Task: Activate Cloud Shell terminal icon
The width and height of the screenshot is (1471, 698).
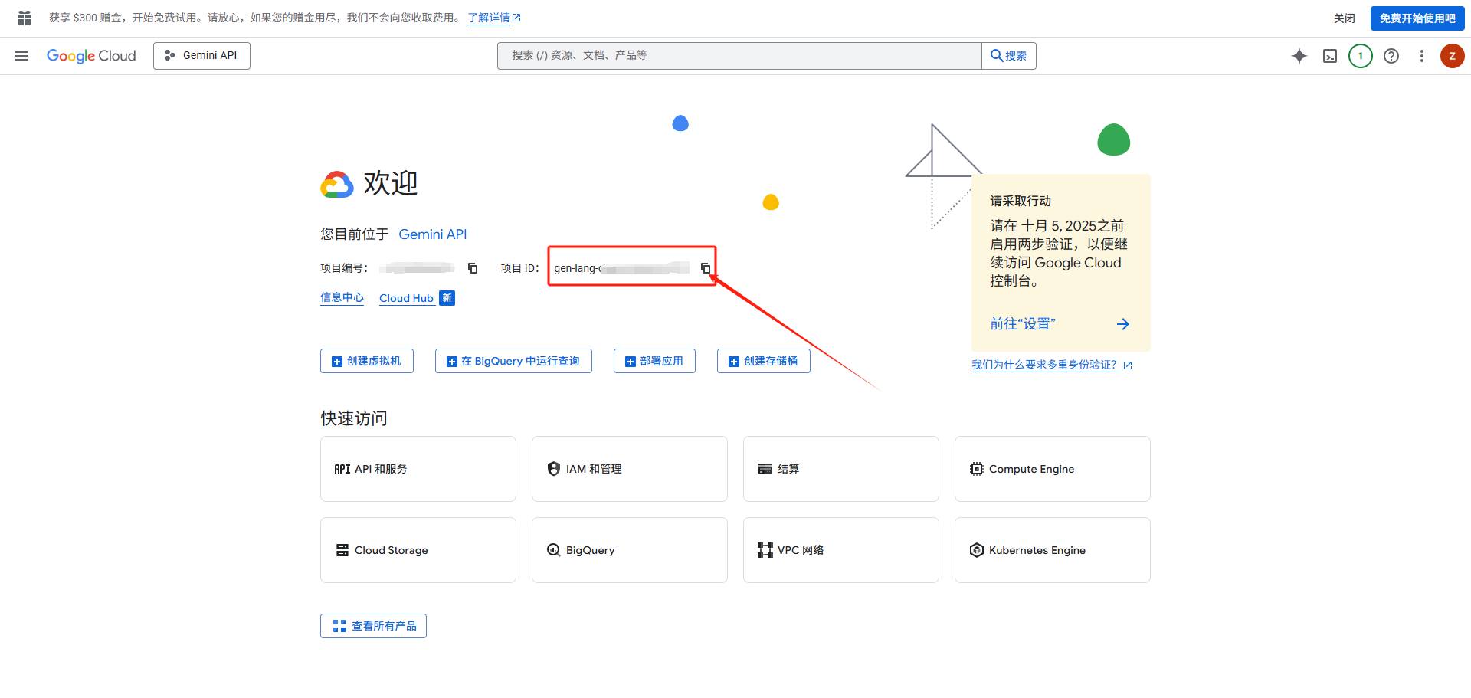Action: [x=1330, y=56]
